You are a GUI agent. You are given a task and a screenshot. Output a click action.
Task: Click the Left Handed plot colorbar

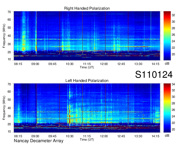pyautogui.click(x=167, y=108)
